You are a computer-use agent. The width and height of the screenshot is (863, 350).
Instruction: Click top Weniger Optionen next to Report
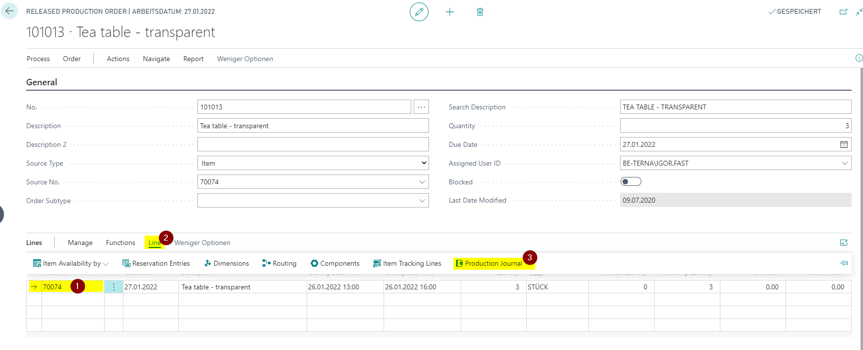click(245, 59)
